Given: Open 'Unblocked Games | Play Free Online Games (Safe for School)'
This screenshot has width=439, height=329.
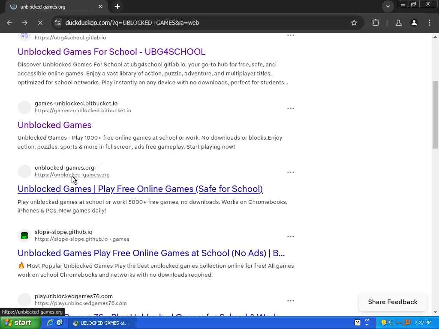Looking at the screenshot, I should 140,189.
